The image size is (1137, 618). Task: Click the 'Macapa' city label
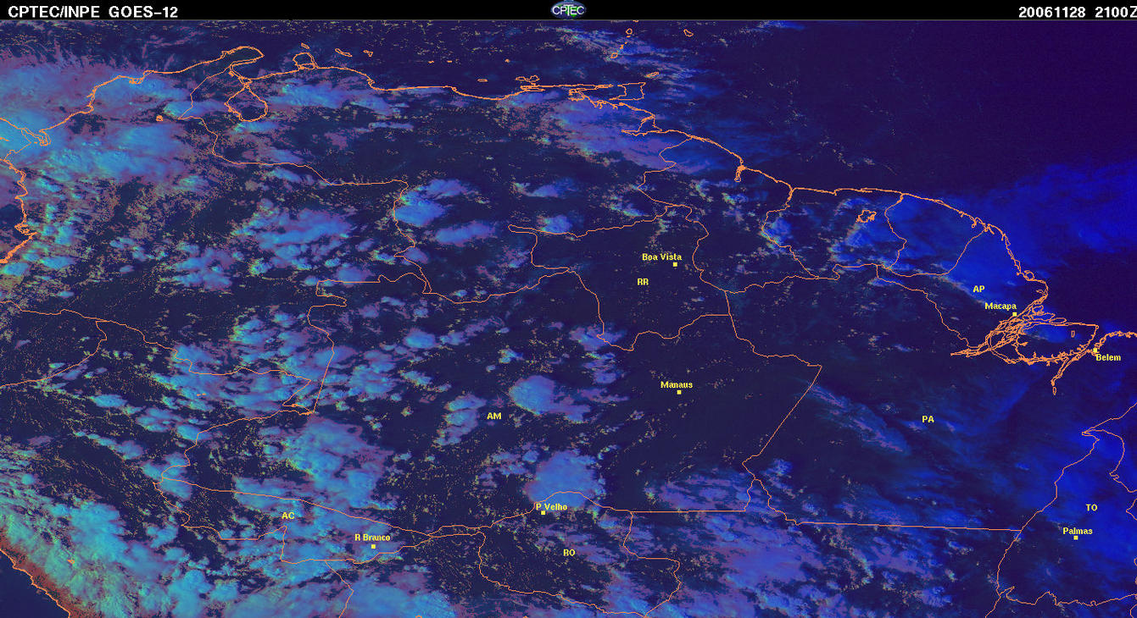coord(1000,306)
